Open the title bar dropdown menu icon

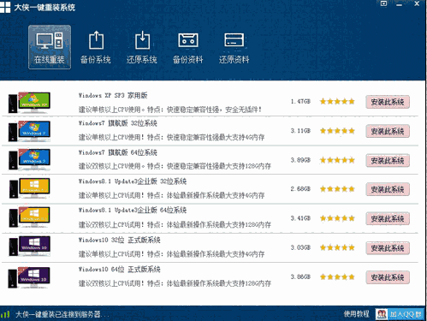(x=383, y=3)
